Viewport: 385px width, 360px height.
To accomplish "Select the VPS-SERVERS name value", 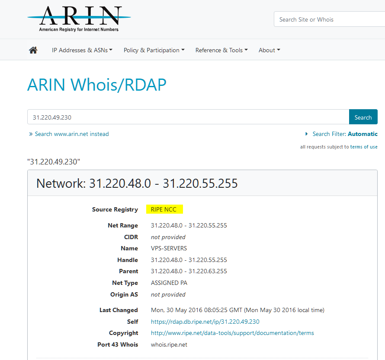I will point(169,248).
